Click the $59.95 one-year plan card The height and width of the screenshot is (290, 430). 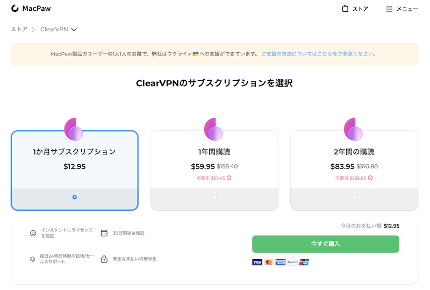[x=214, y=161]
